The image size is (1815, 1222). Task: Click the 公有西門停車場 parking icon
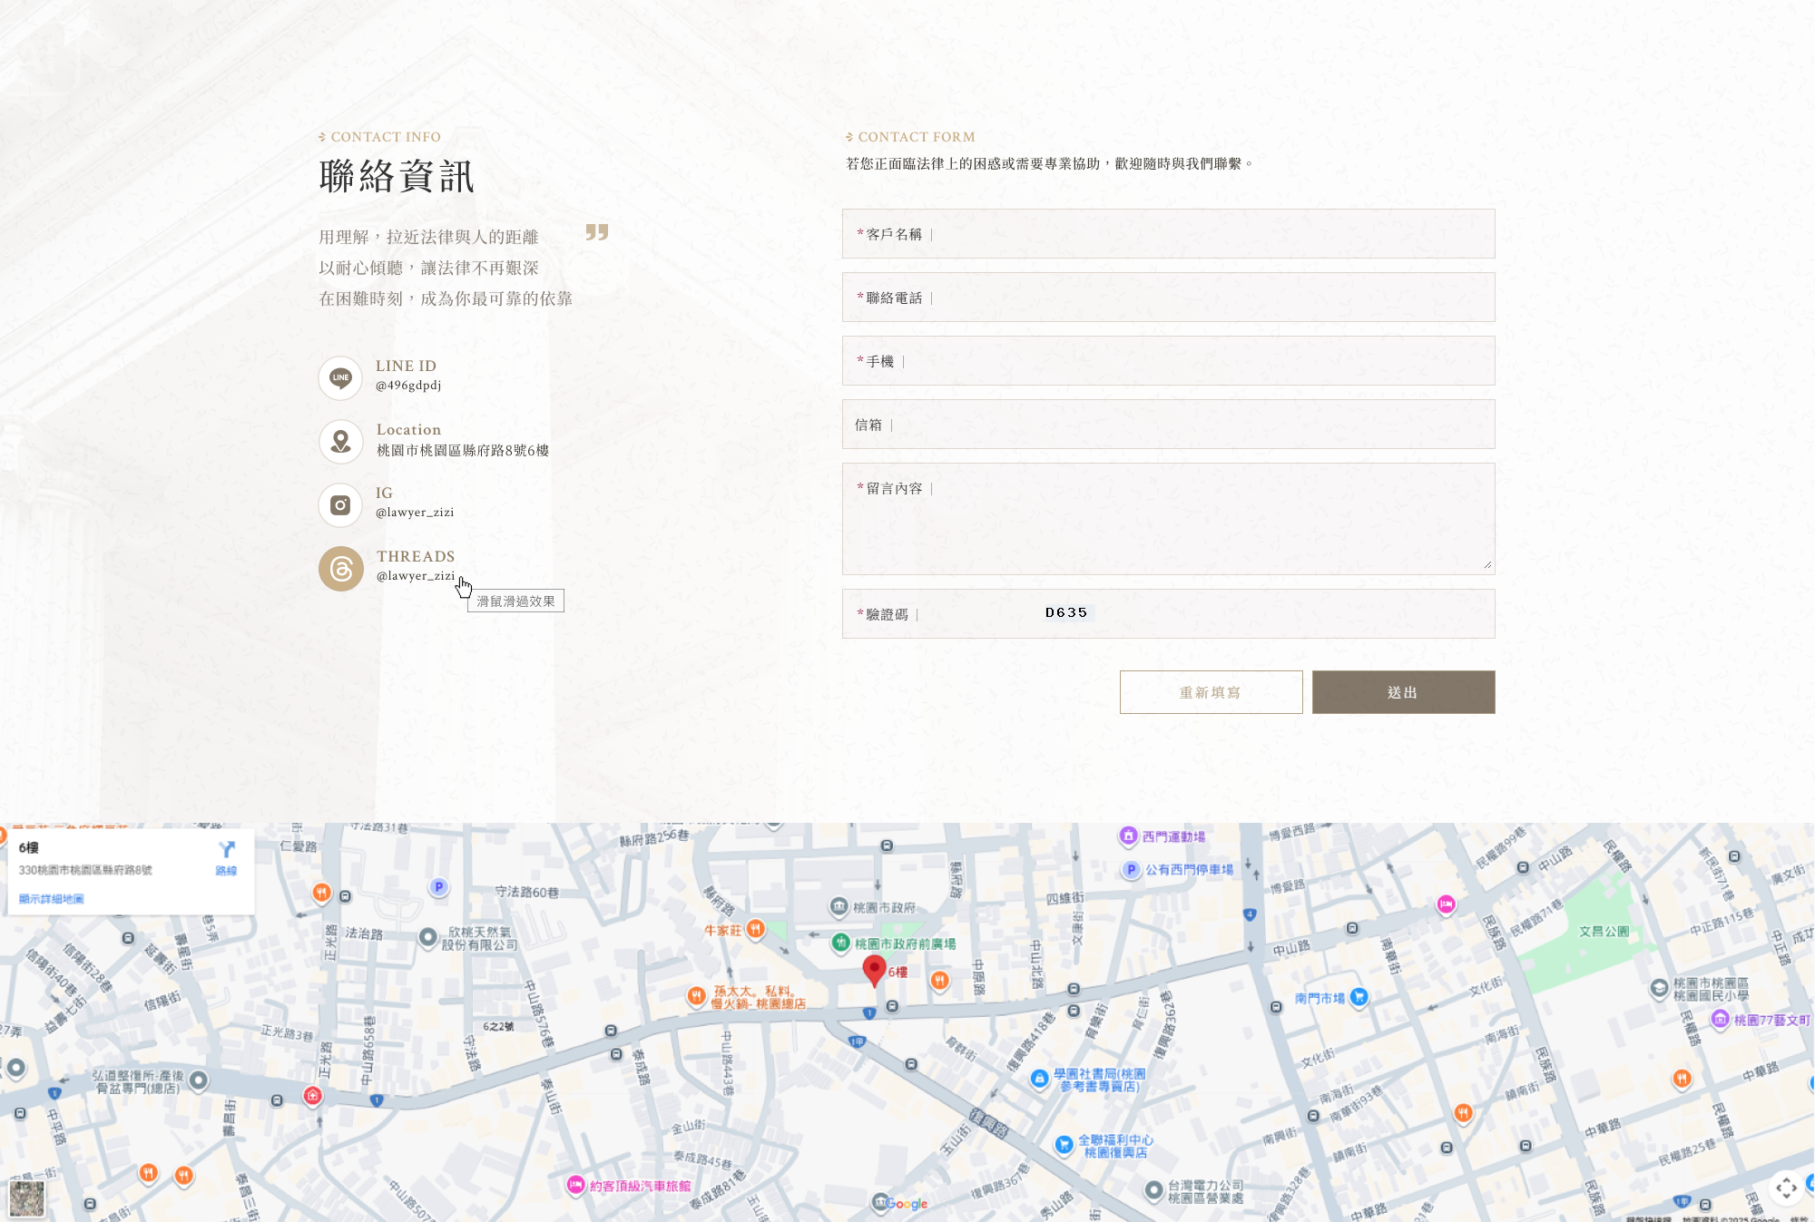click(1131, 869)
